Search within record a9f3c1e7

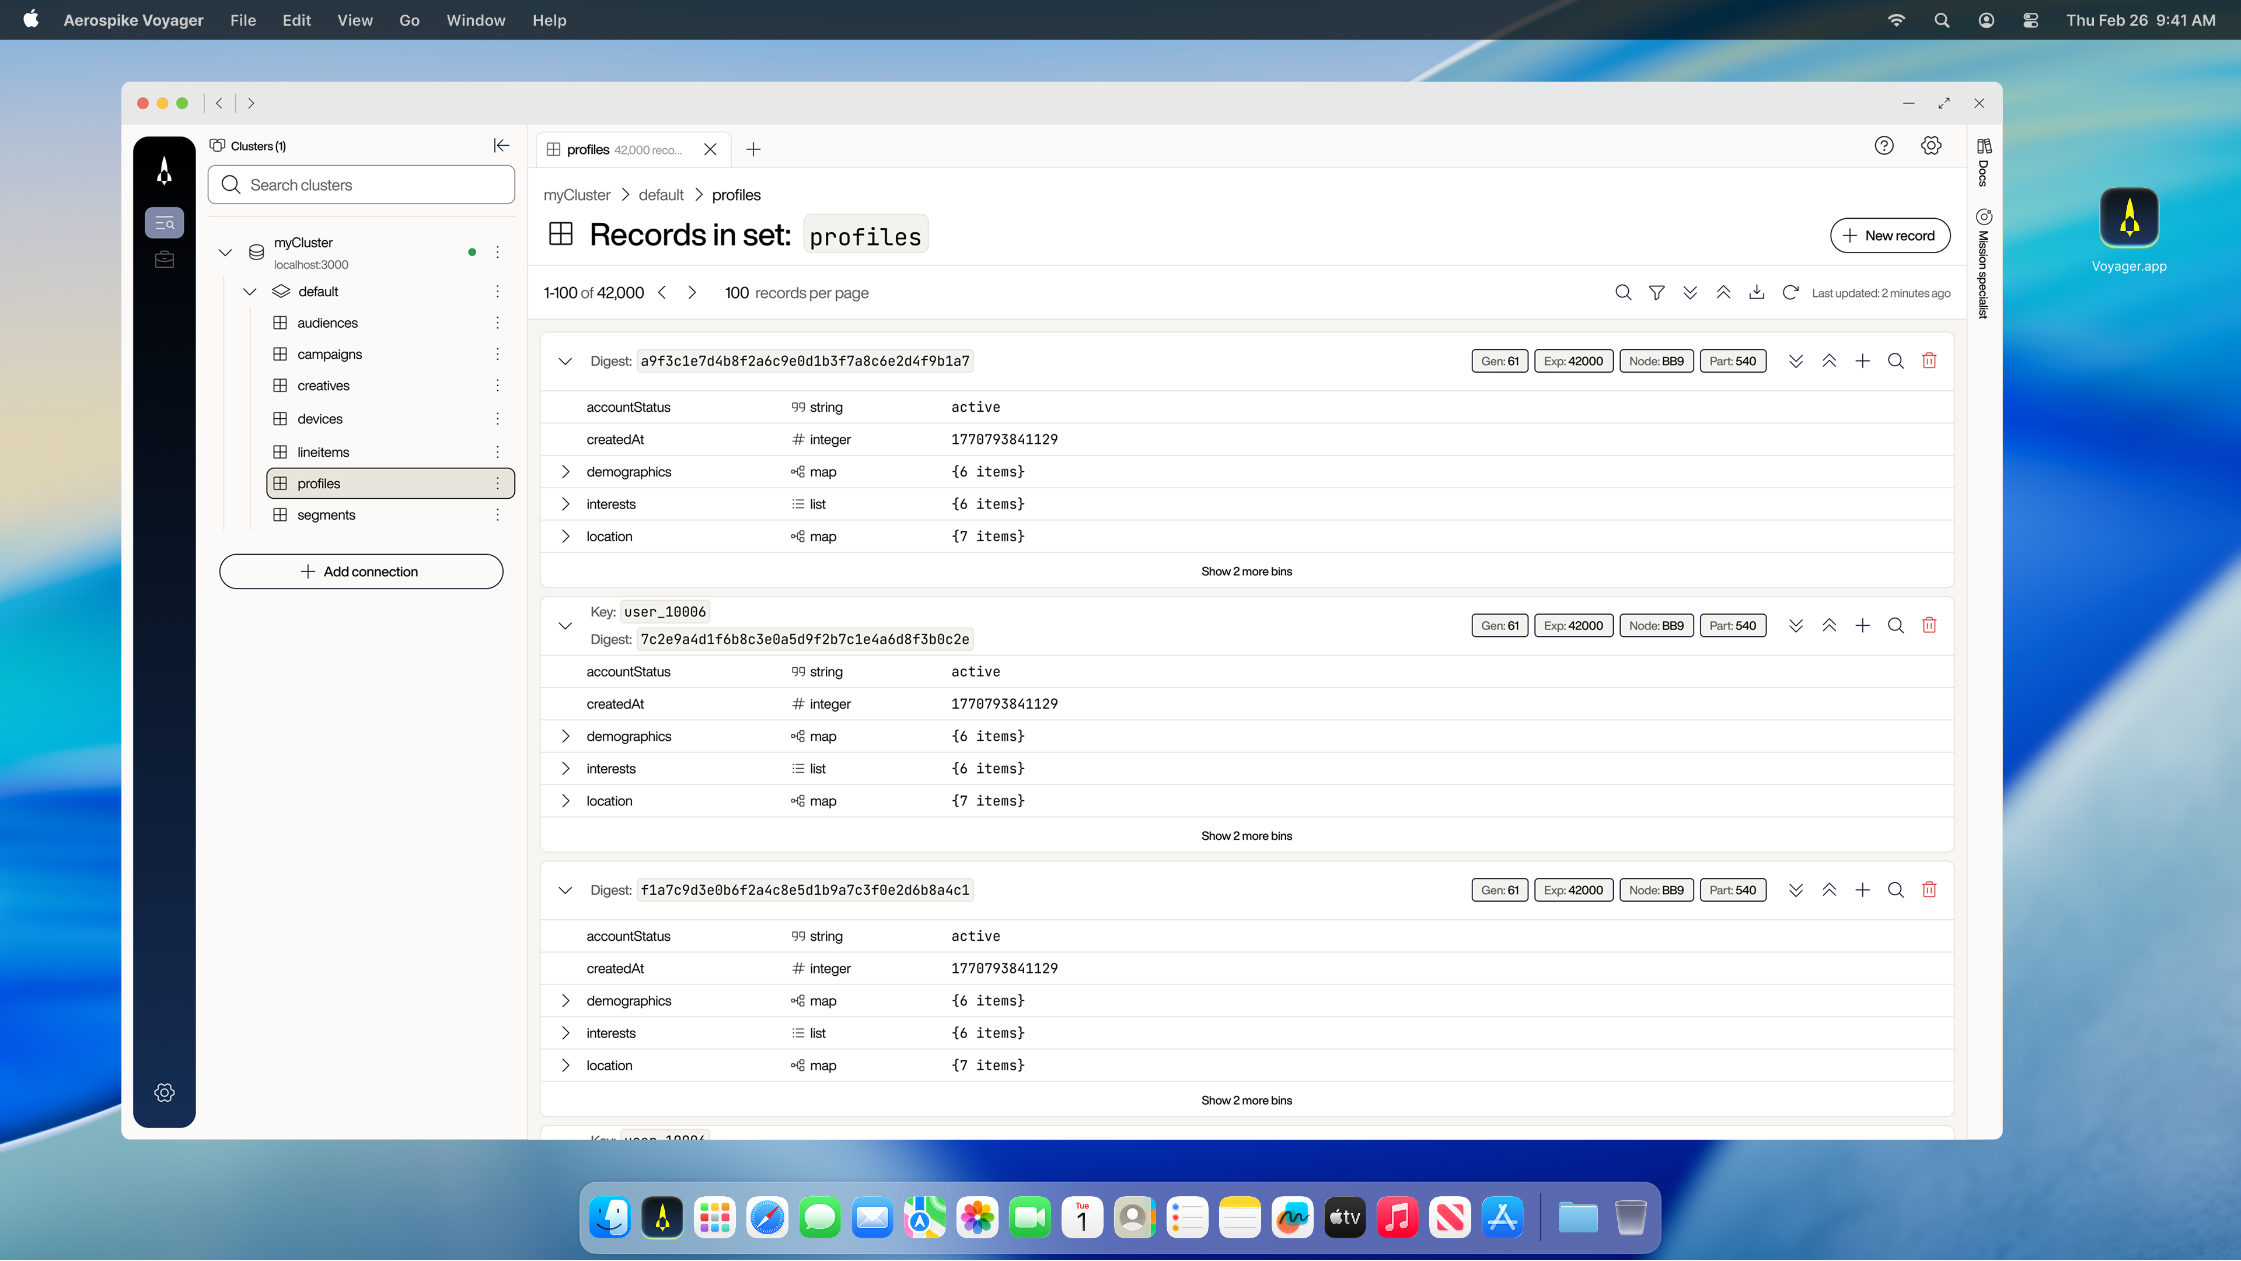tap(1896, 361)
